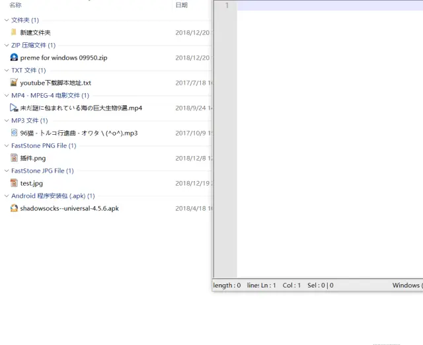Click the group label 文件夹 (1)
Viewport: 423px width, 345px height.
click(x=25, y=20)
